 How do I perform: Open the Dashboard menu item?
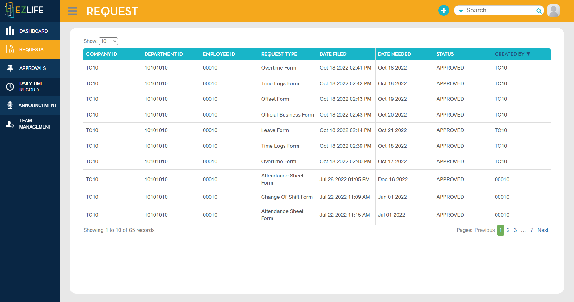pos(30,31)
